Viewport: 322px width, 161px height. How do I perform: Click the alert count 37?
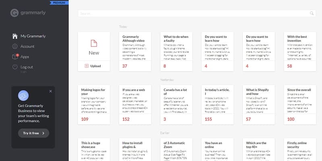[125, 66]
